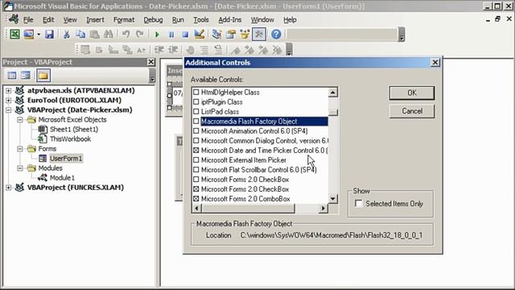515x290 pixels.
Task: Check the ListPad class checkbox
Action: point(196,111)
